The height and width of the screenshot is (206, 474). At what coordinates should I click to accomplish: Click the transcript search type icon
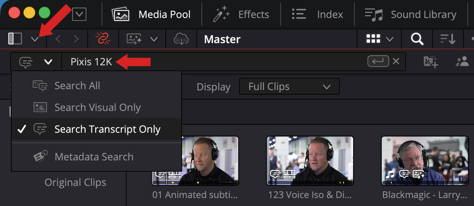pos(26,62)
